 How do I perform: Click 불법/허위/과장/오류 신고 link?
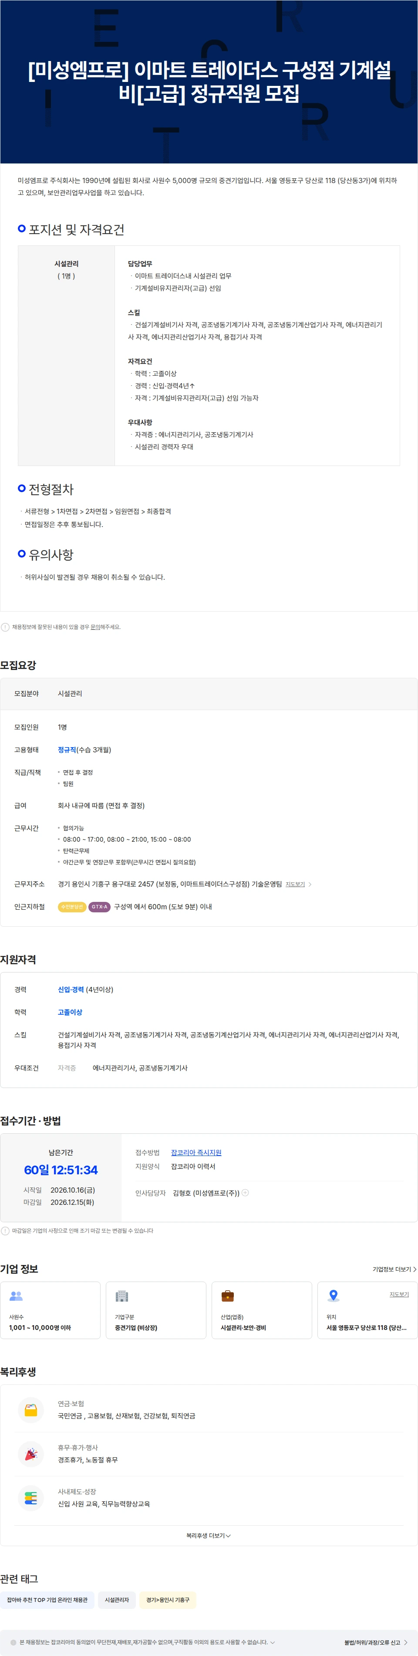pyautogui.click(x=372, y=1642)
